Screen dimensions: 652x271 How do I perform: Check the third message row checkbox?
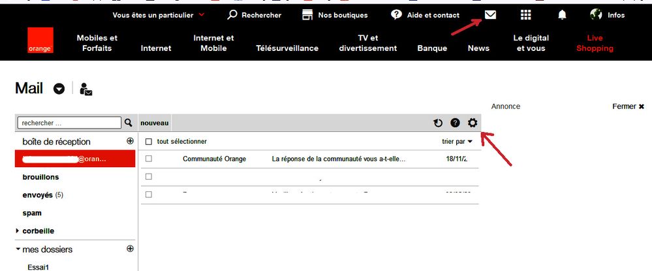(x=149, y=195)
